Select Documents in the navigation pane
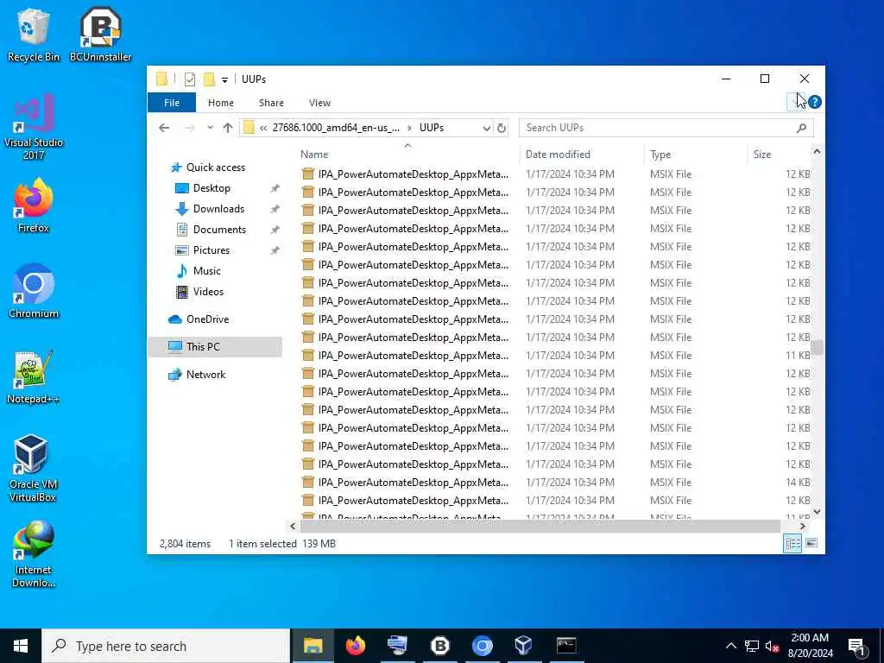 (x=219, y=230)
